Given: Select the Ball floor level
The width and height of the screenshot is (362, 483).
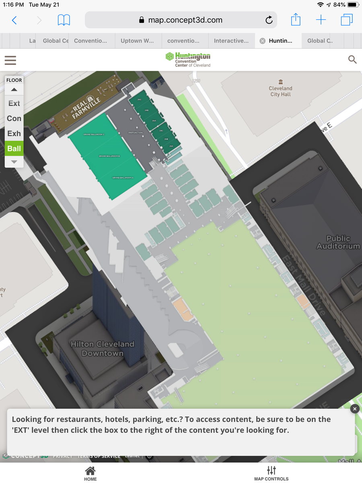Looking at the screenshot, I should 14,149.
